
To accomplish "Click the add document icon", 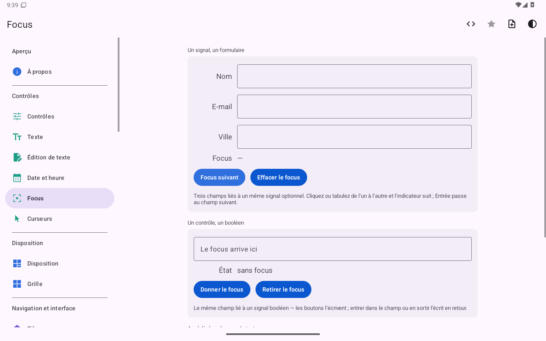I will tap(512, 24).
